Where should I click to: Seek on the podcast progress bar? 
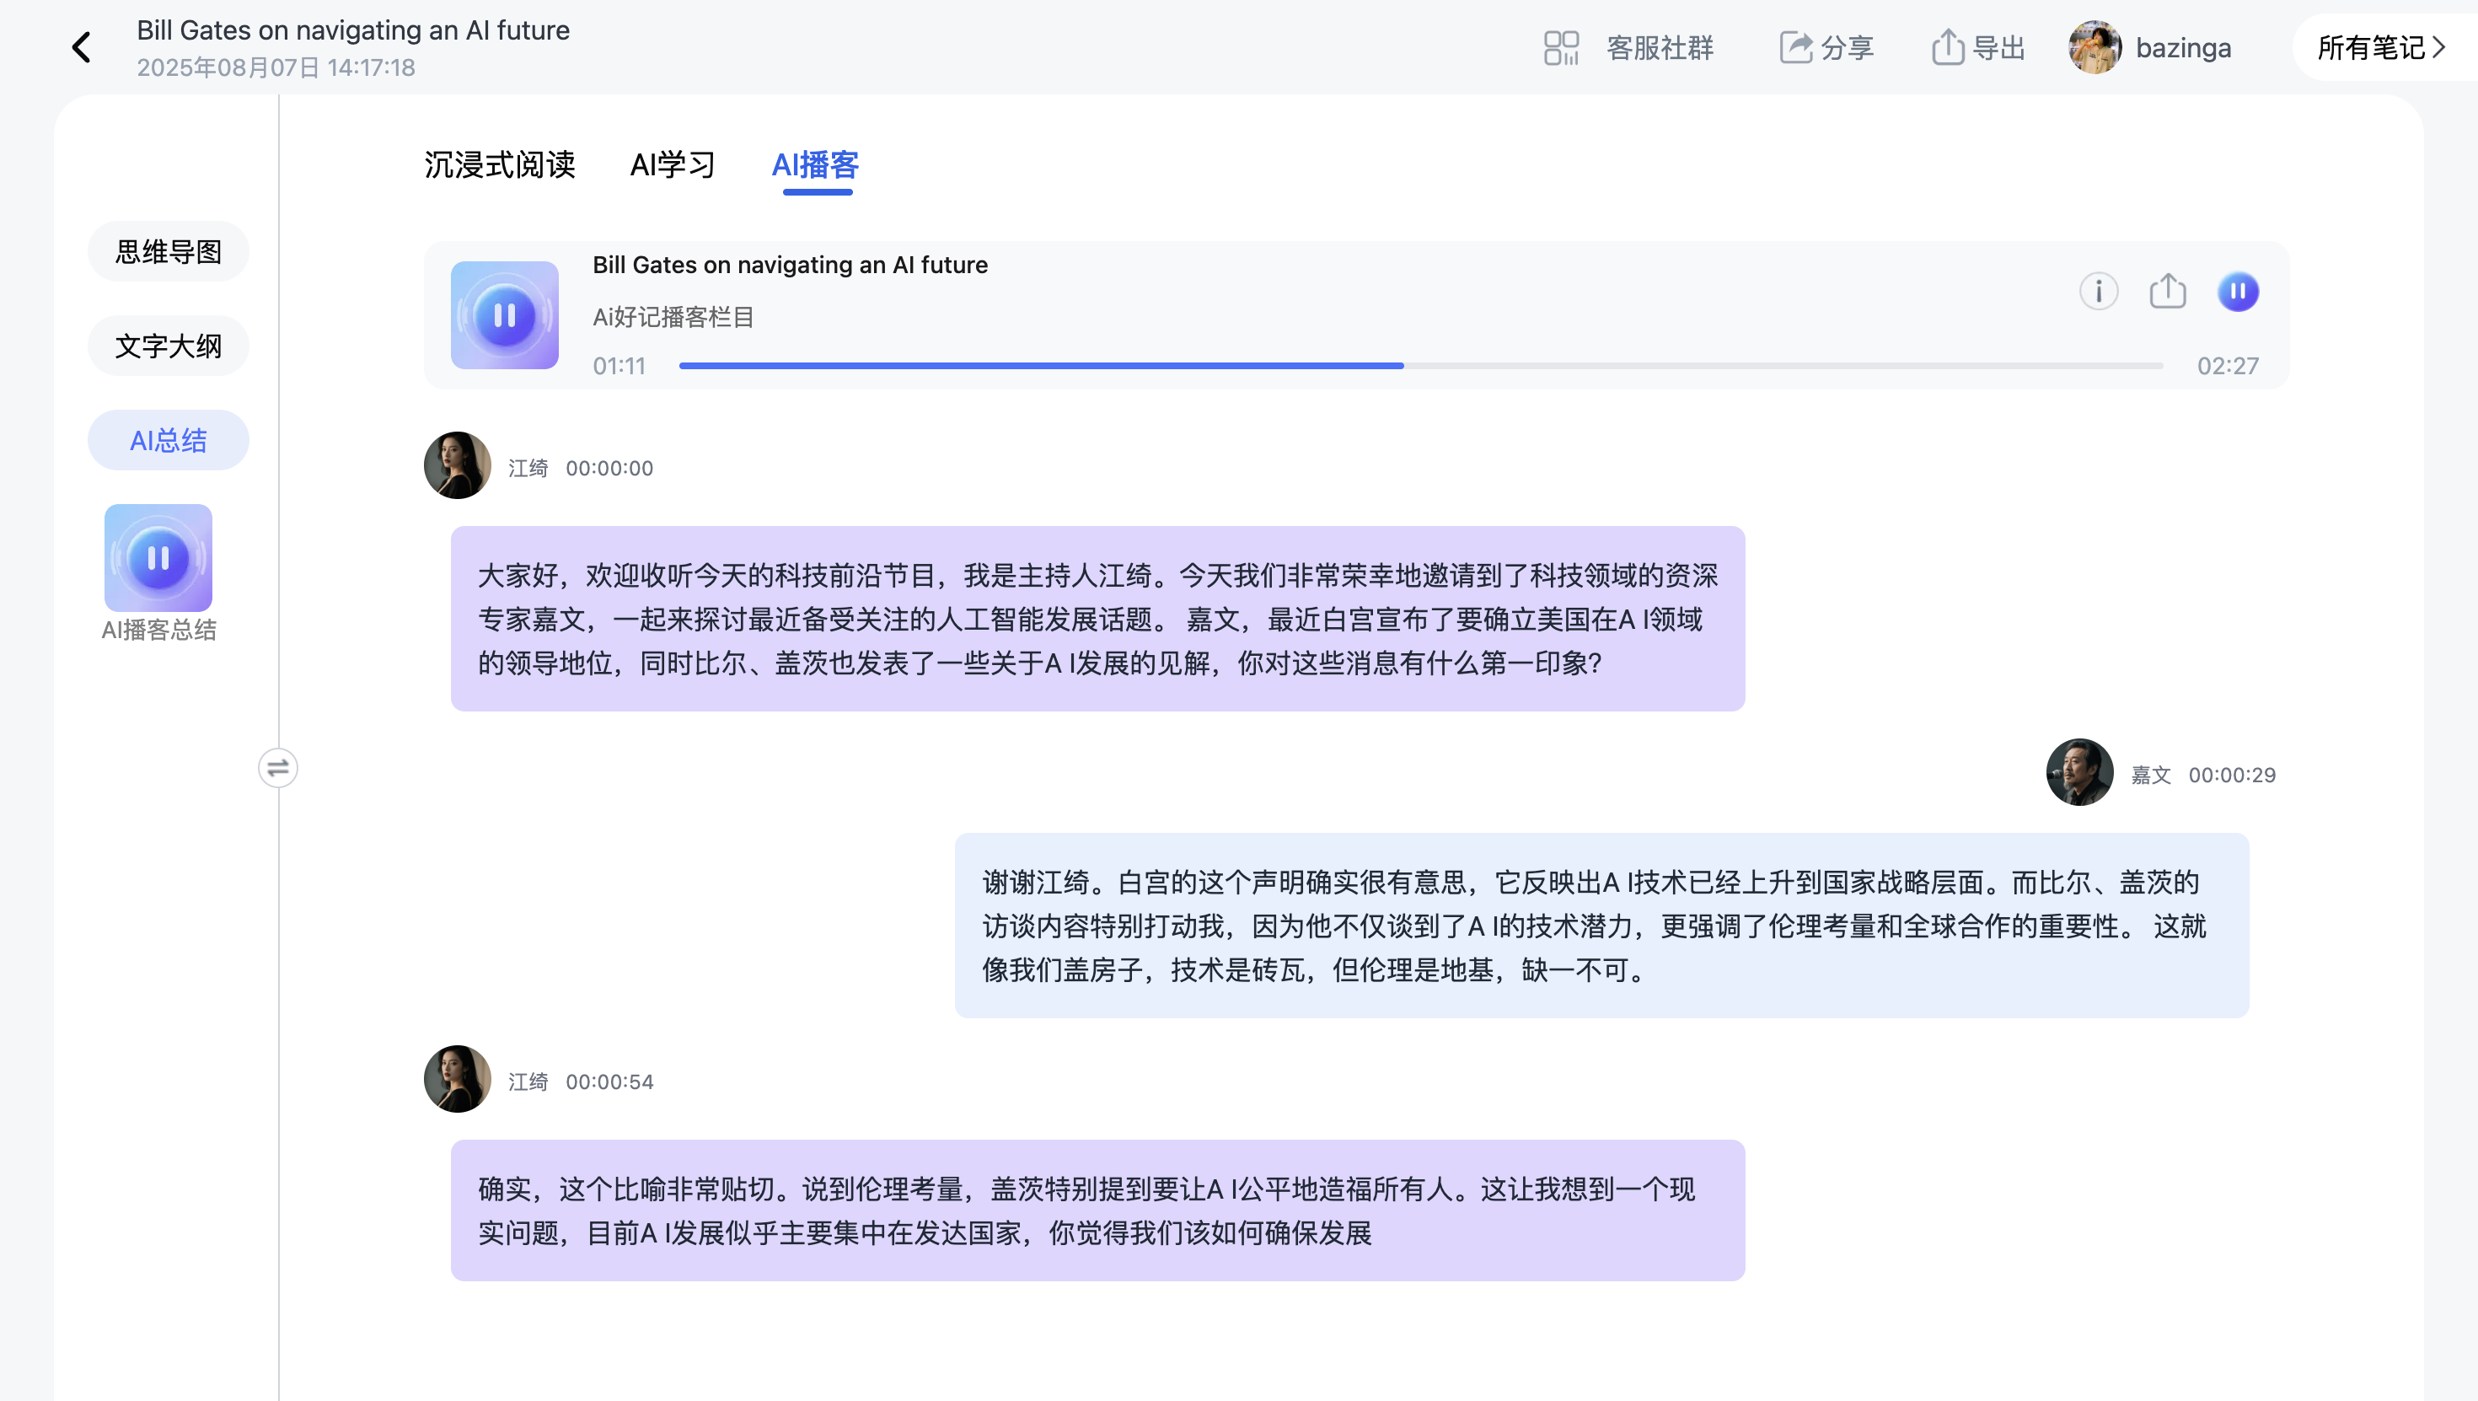(1421, 366)
